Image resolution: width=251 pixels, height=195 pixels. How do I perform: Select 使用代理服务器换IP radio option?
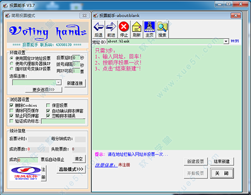pos(12,63)
